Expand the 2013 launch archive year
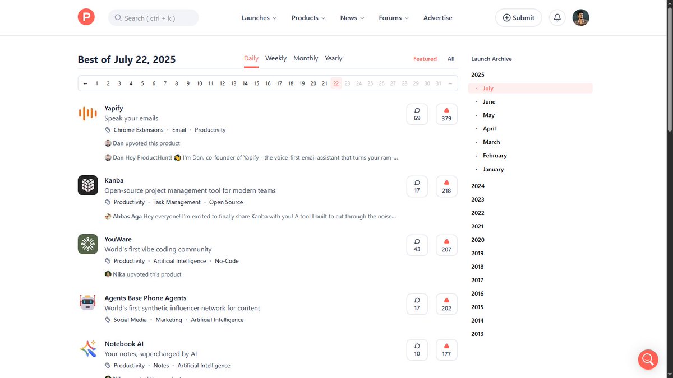The image size is (673, 378). (478, 334)
